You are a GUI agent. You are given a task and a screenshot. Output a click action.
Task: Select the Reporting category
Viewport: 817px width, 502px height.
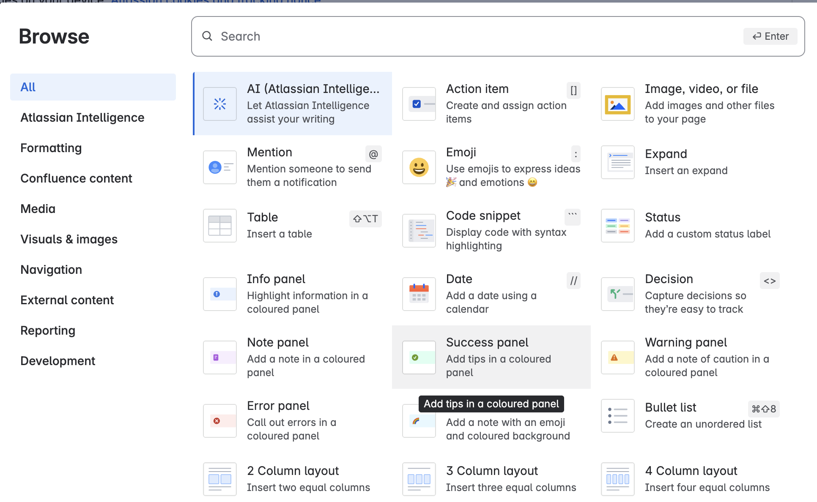pyautogui.click(x=93, y=330)
